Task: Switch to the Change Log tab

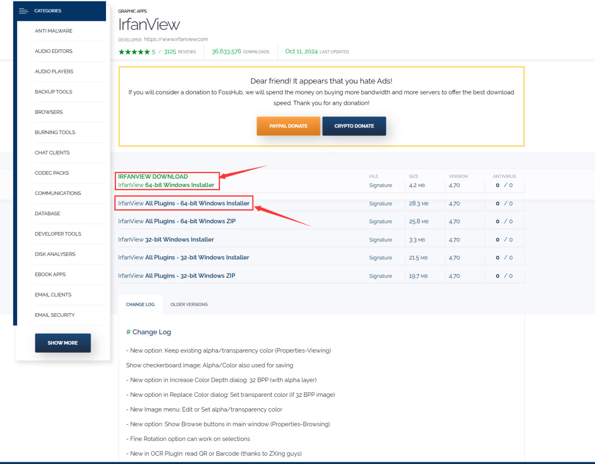Action: point(140,305)
